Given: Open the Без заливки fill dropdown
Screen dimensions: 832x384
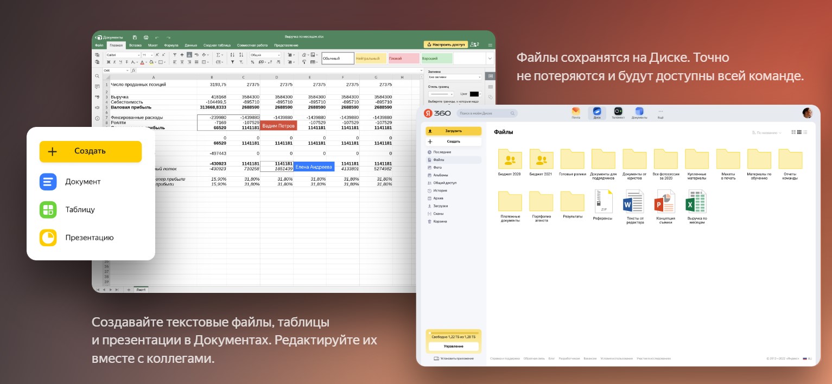Looking at the screenshot, I should point(454,77).
